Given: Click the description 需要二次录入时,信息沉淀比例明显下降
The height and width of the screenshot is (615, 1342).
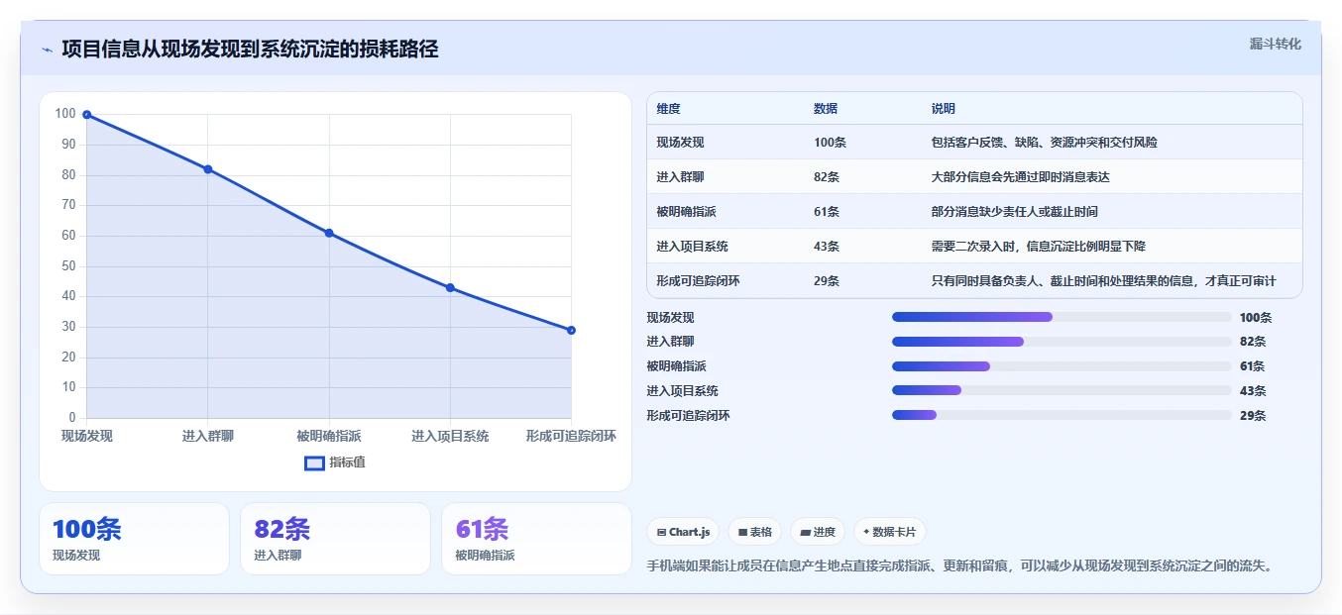Looking at the screenshot, I should pyautogui.click(x=1038, y=246).
